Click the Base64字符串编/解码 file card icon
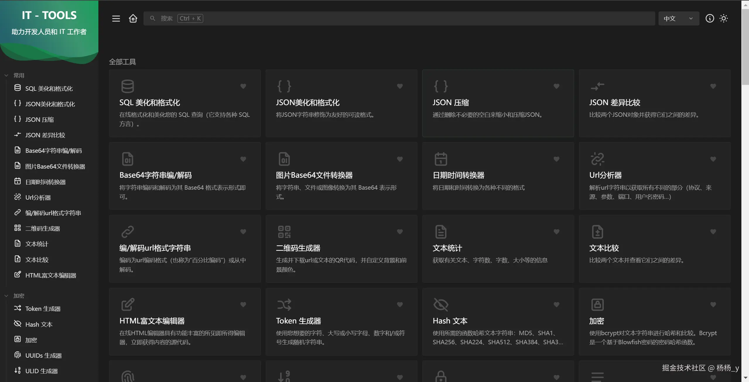This screenshot has height=382, width=749. tap(127, 159)
